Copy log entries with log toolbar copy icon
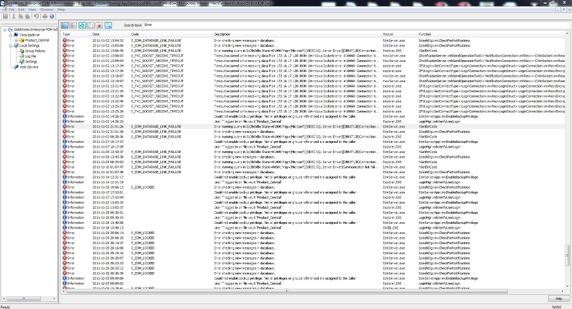The width and height of the screenshot is (572, 309). coord(91,25)
